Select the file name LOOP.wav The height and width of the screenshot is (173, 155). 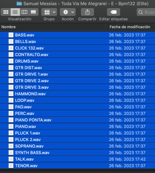pos(25,100)
